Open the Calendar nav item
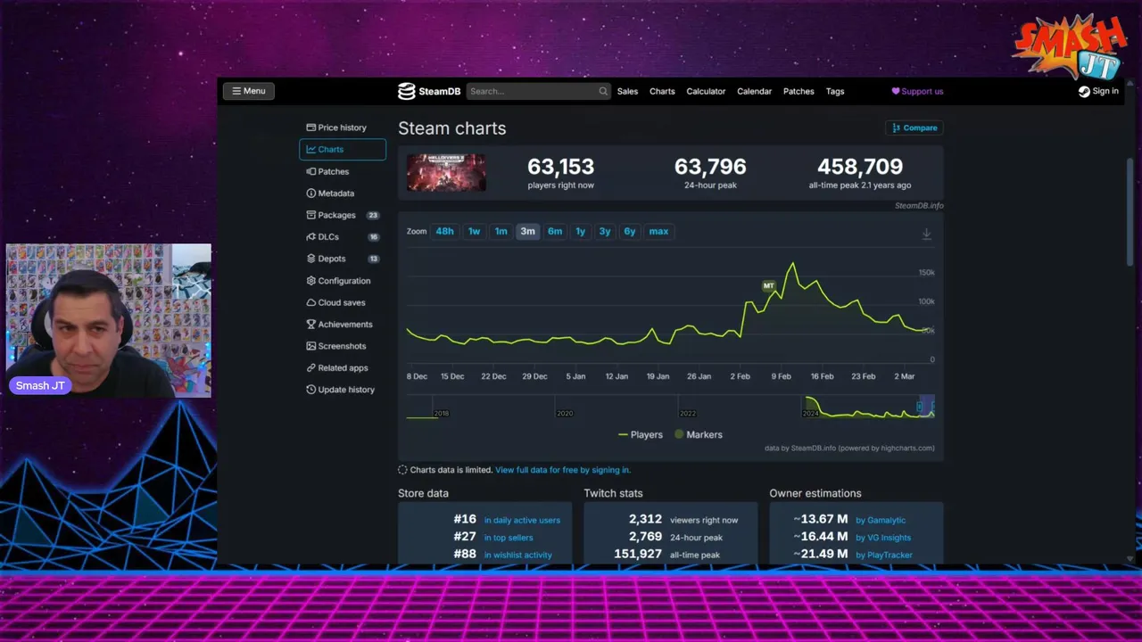Image resolution: width=1142 pixels, height=642 pixels. [x=754, y=91]
